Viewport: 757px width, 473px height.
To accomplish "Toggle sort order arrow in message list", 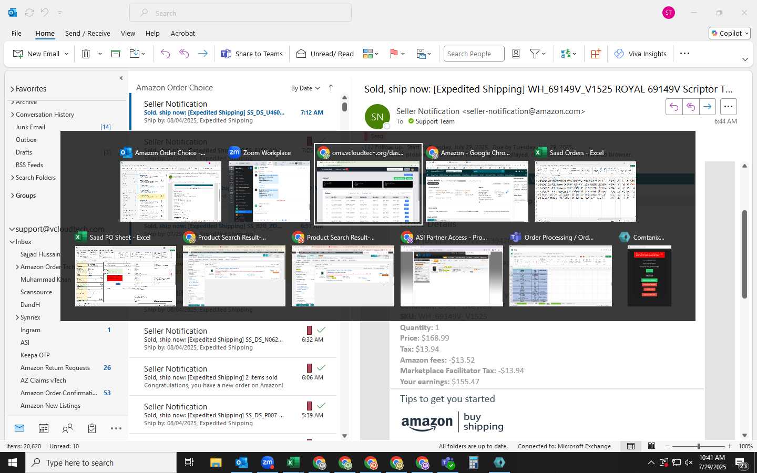I will [331, 88].
